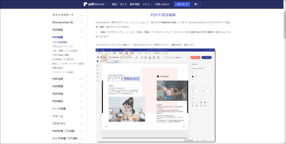Open the ファイル menu in PDFelement
The image size is (286, 144).
tap(100, 53)
